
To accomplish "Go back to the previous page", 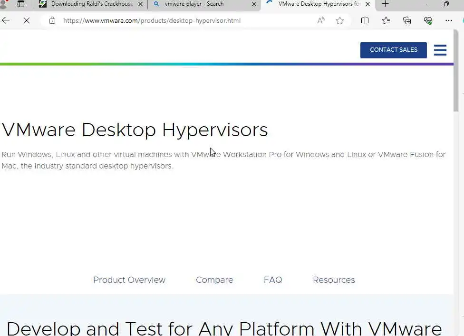I will tap(5, 20).
